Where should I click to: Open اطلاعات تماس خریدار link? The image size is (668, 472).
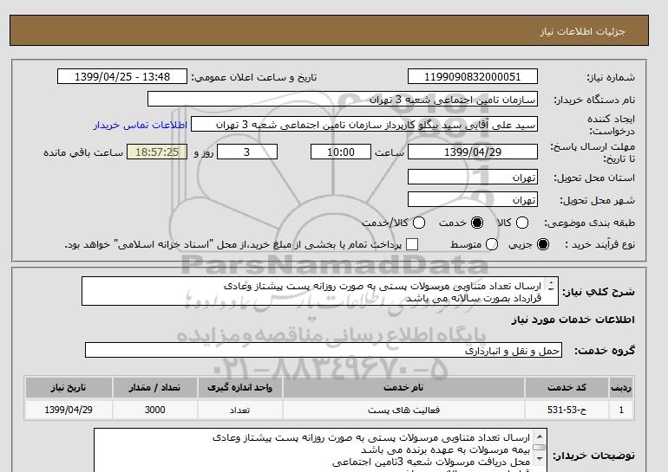click(x=141, y=125)
